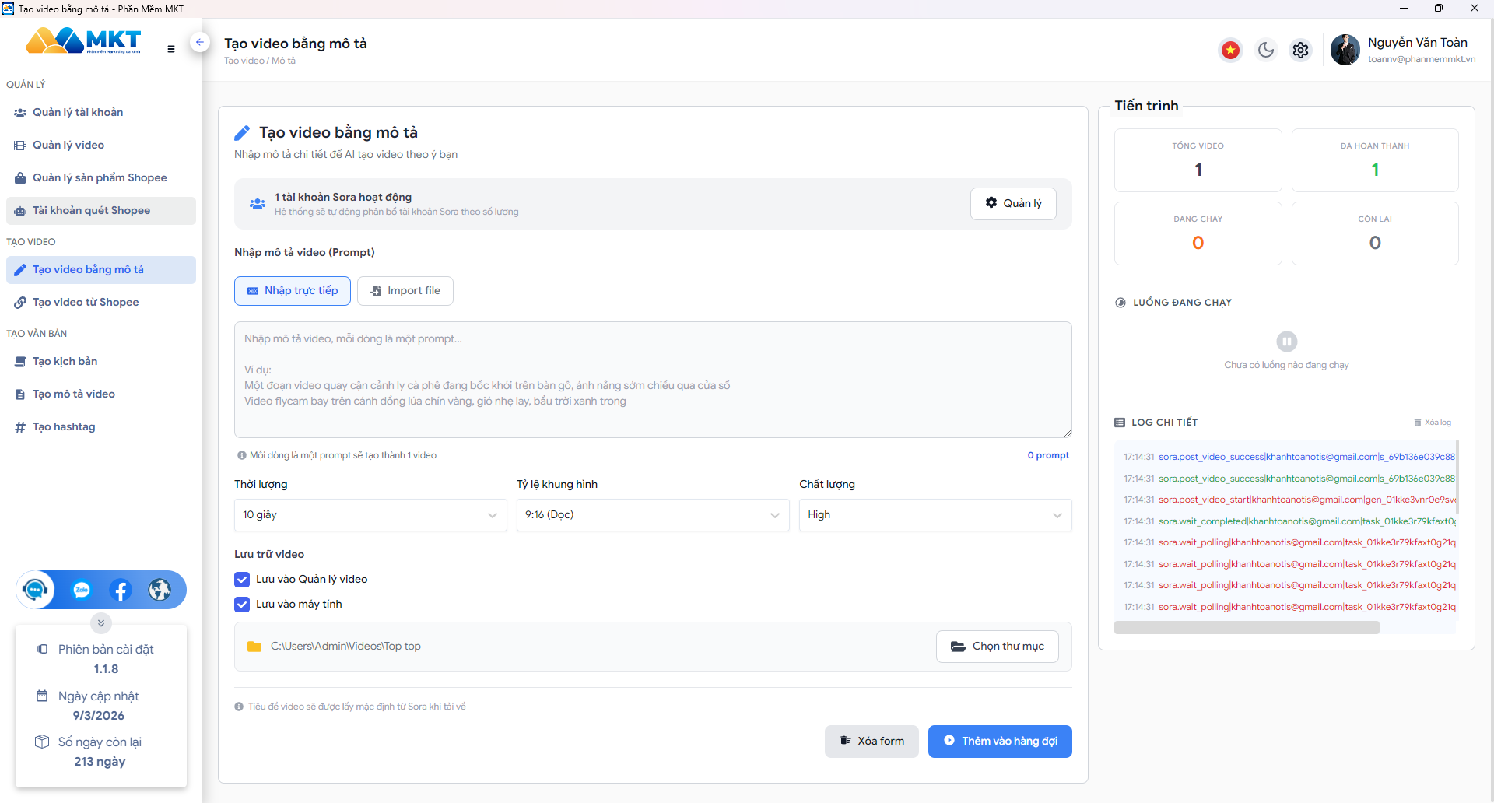Open settings gear icon in header
1494x803 pixels.
(x=1300, y=51)
